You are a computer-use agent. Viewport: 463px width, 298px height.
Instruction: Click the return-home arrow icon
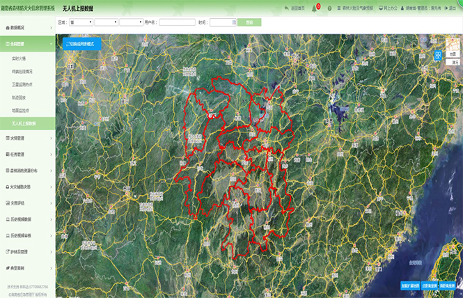click(x=286, y=8)
